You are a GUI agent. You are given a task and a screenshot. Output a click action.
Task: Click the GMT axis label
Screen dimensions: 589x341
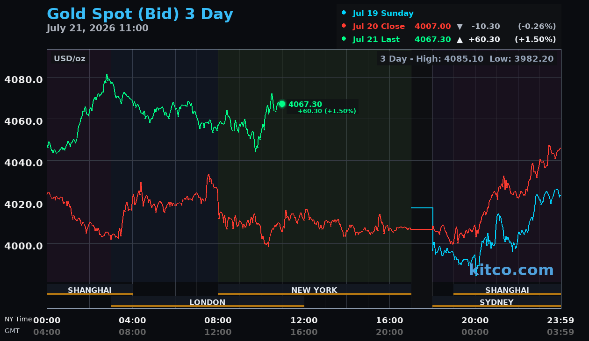[12, 331]
